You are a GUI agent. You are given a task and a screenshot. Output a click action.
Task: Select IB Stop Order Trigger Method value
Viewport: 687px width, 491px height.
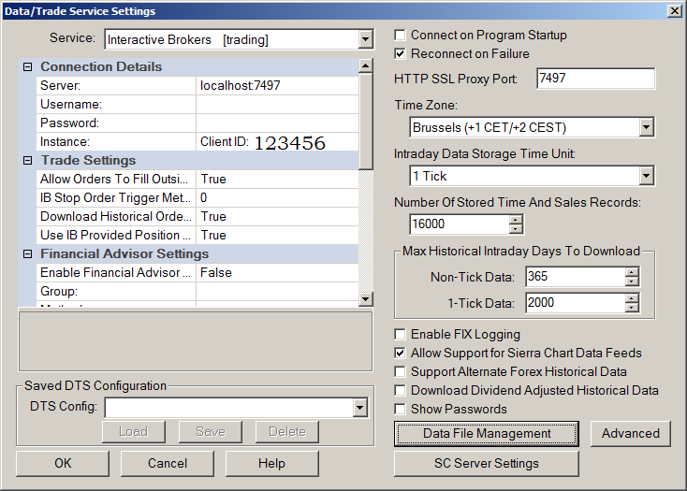(x=277, y=197)
